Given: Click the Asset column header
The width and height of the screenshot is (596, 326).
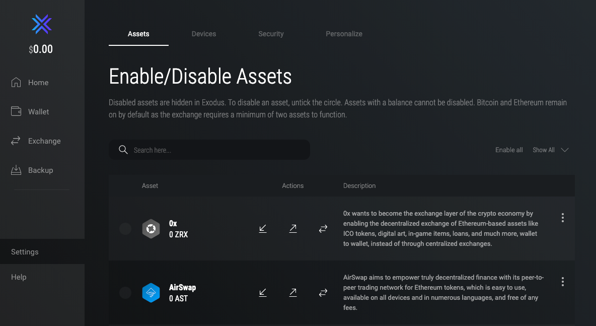Looking at the screenshot, I should click(x=150, y=185).
